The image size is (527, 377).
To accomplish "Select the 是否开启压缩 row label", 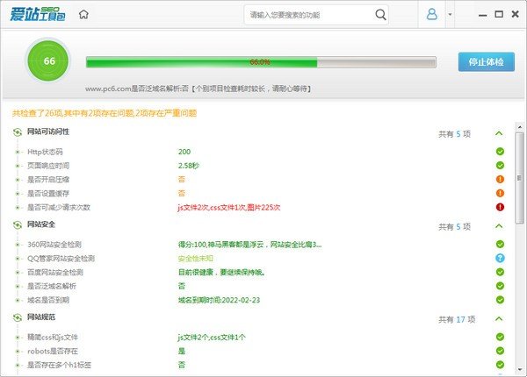I will (48, 180).
